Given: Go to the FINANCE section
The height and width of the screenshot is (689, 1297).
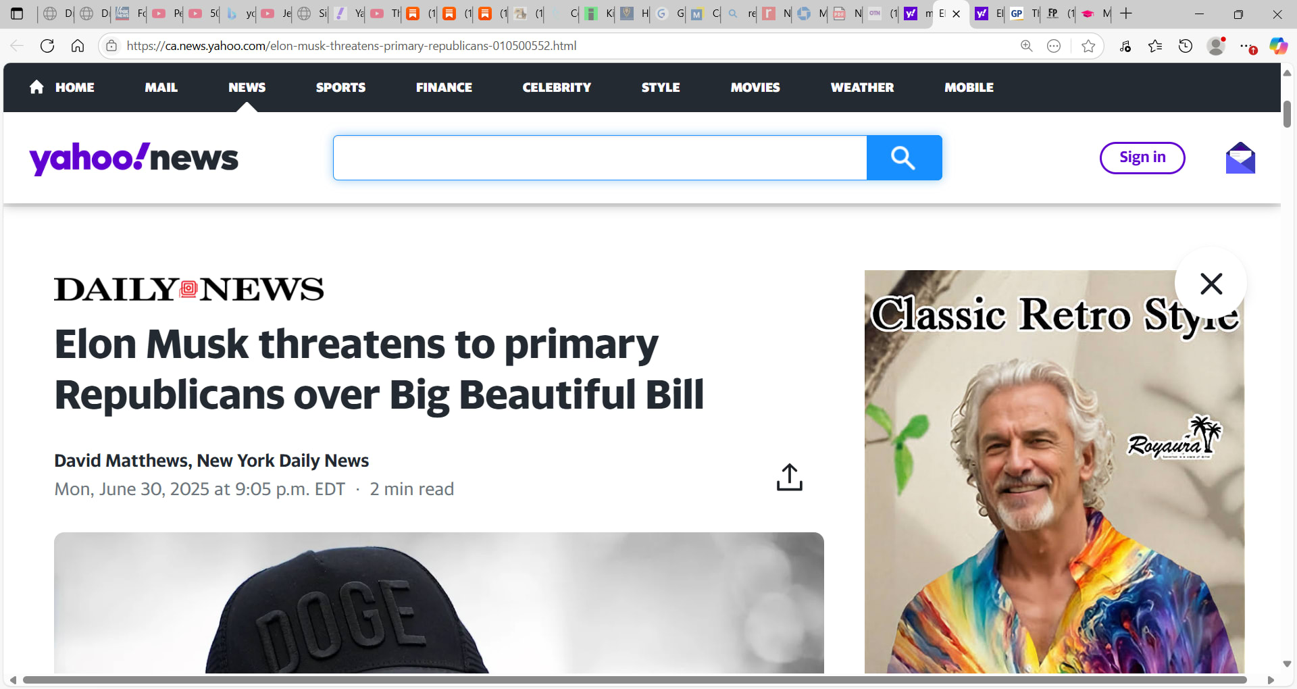Looking at the screenshot, I should (x=444, y=87).
